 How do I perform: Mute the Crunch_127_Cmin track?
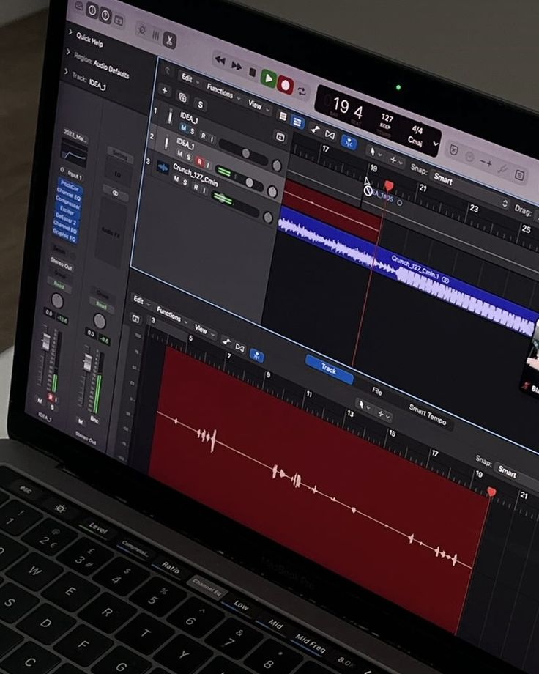pyautogui.click(x=176, y=179)
